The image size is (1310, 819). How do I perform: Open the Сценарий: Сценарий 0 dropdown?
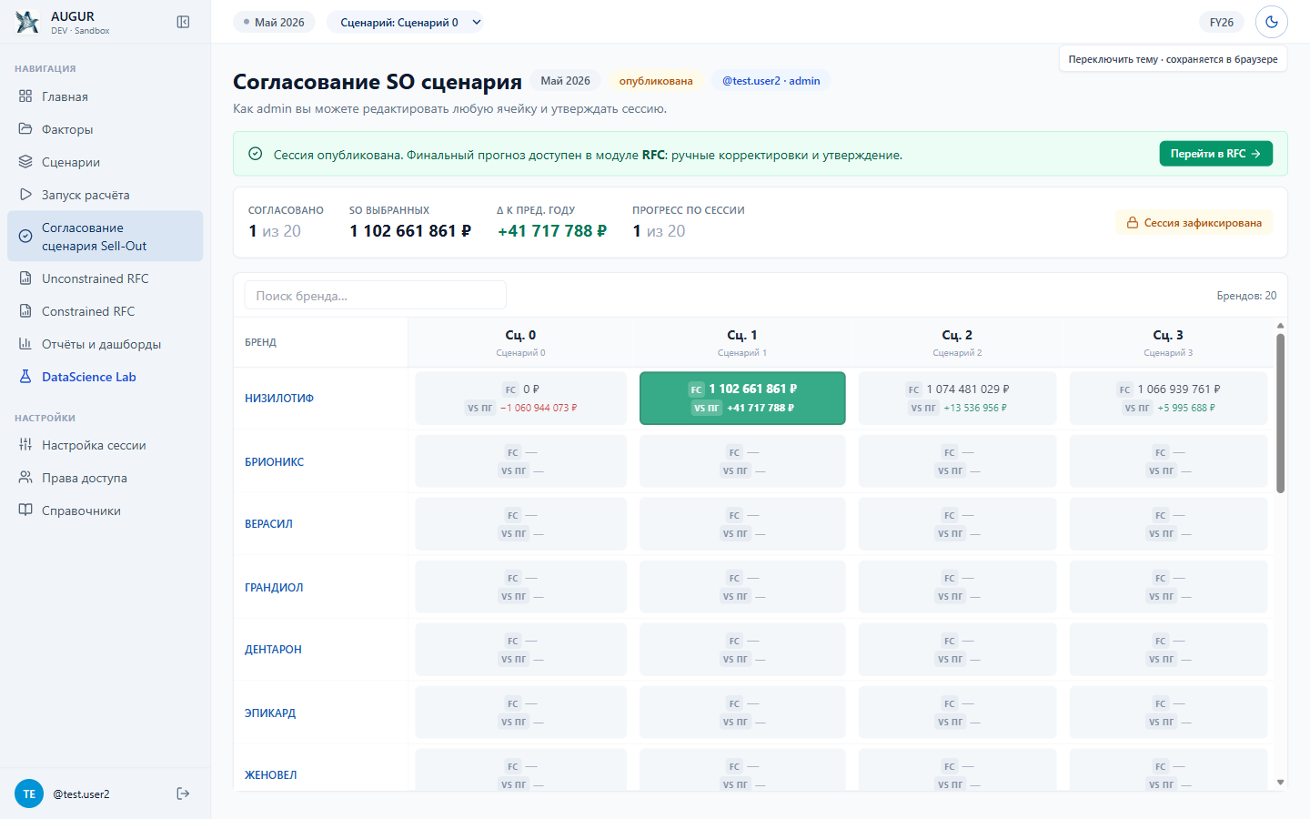point(405,22)
